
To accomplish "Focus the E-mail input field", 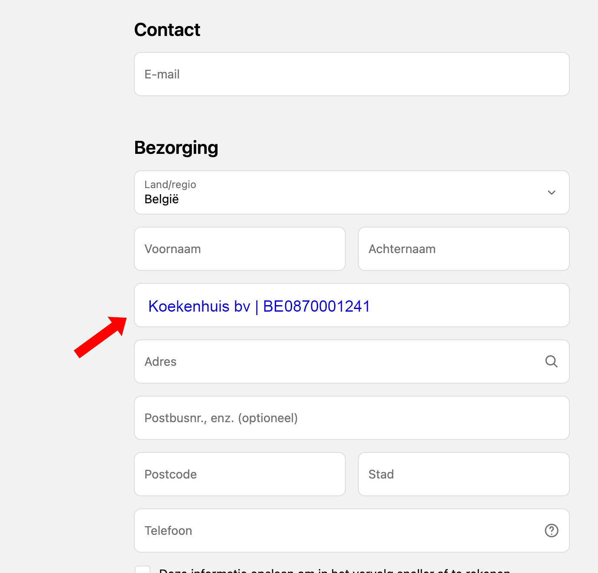I will 351,74.
